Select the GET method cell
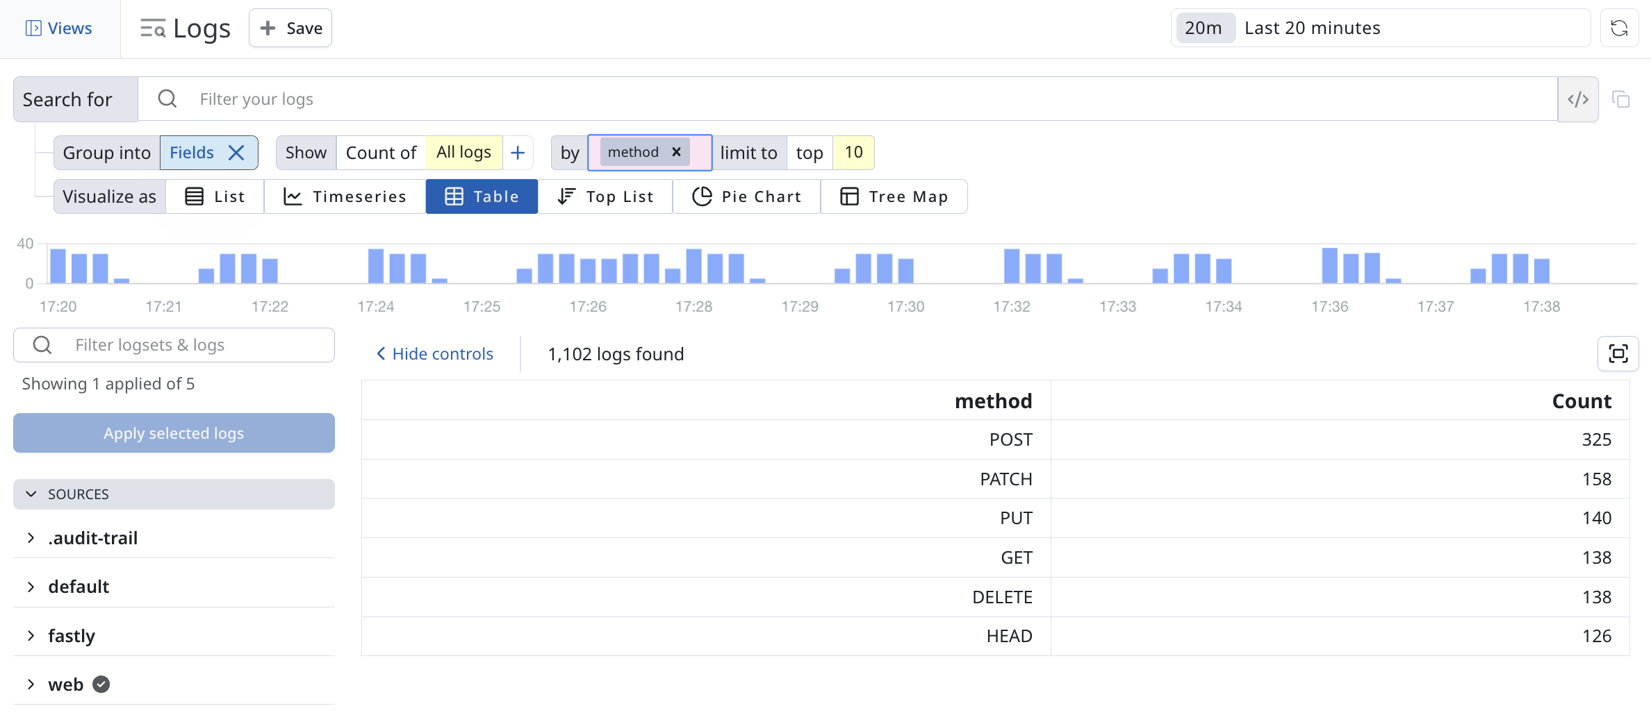 [x=706, y=557]
